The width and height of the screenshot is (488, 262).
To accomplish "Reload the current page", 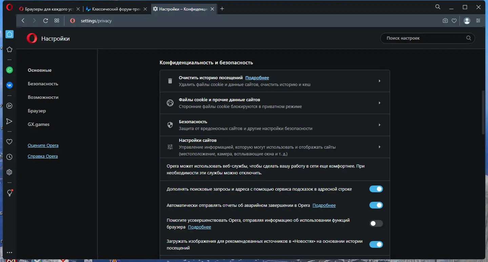I will pos(45,21).
